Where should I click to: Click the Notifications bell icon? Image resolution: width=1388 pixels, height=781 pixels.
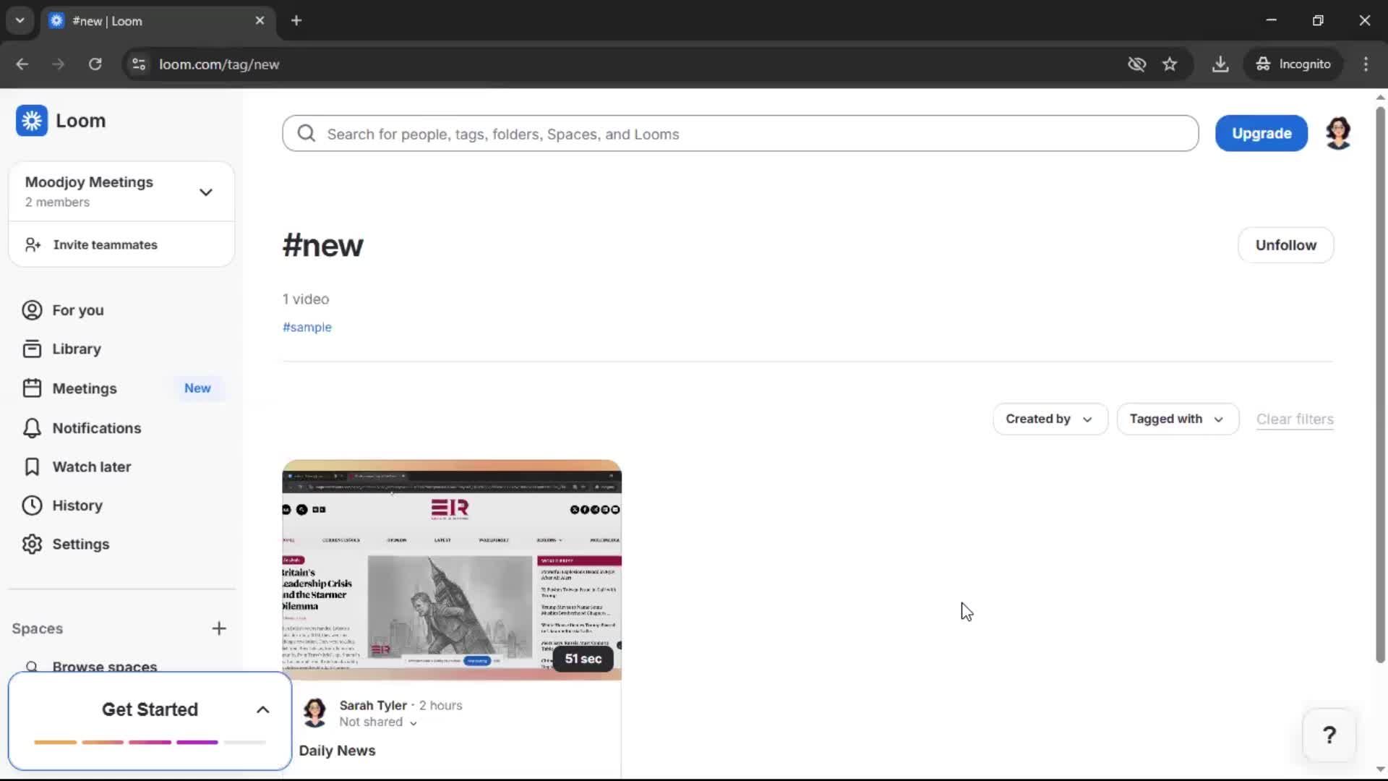click(x=32, y=428)
